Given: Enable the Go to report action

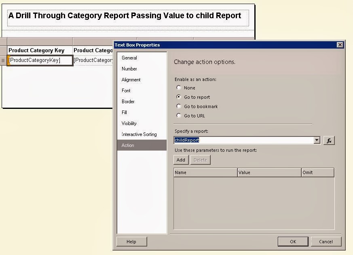Looking at the screenshot, I should tap(179, 97).
